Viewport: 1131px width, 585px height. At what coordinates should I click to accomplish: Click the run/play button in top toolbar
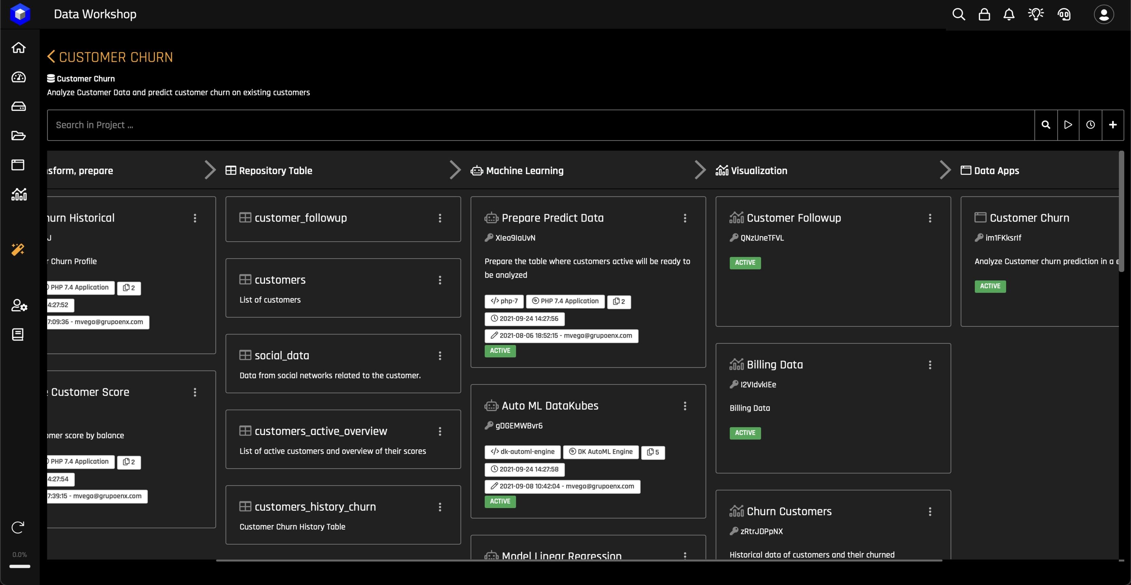tap(1069, 125)
